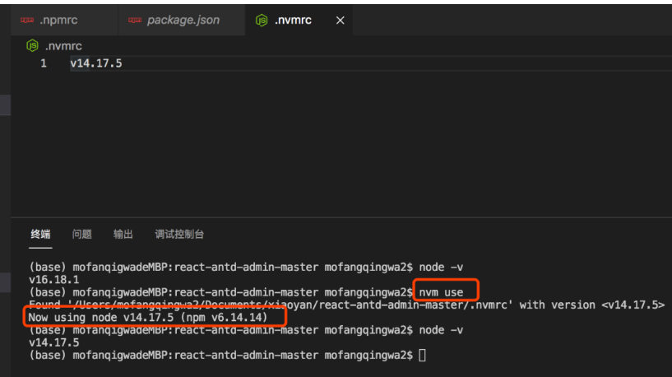Click the npm icon on .npmrc tab
This screenshot has width=672, height=377.
pyautogui.click(x=27, y=20)
